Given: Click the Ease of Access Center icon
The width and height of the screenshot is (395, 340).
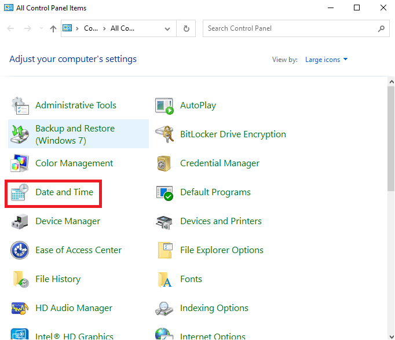Looking at the screenshot, I should click(x=20, y=250).
